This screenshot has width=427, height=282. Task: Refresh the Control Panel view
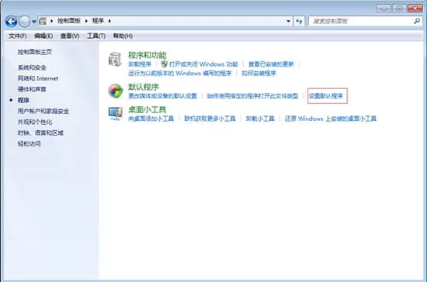(299, 21)
